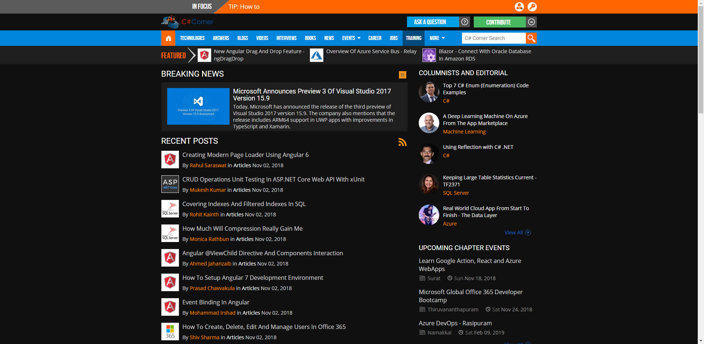
Task: Click SQL Server icon beside Covering Indexes post
Action: 170,209
